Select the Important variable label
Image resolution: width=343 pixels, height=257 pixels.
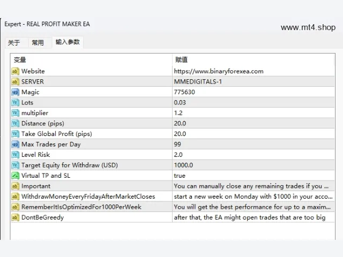pyautogui.click(x=36, y=186)
